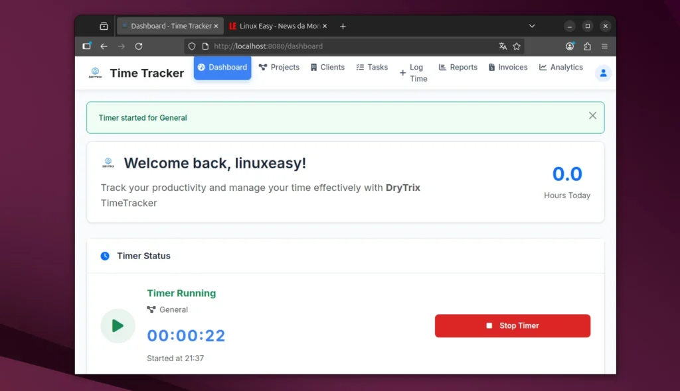Screen dimensions: 680x391
Task: Bookmark the page with the star icon
Action: click(x=517, y=46)
